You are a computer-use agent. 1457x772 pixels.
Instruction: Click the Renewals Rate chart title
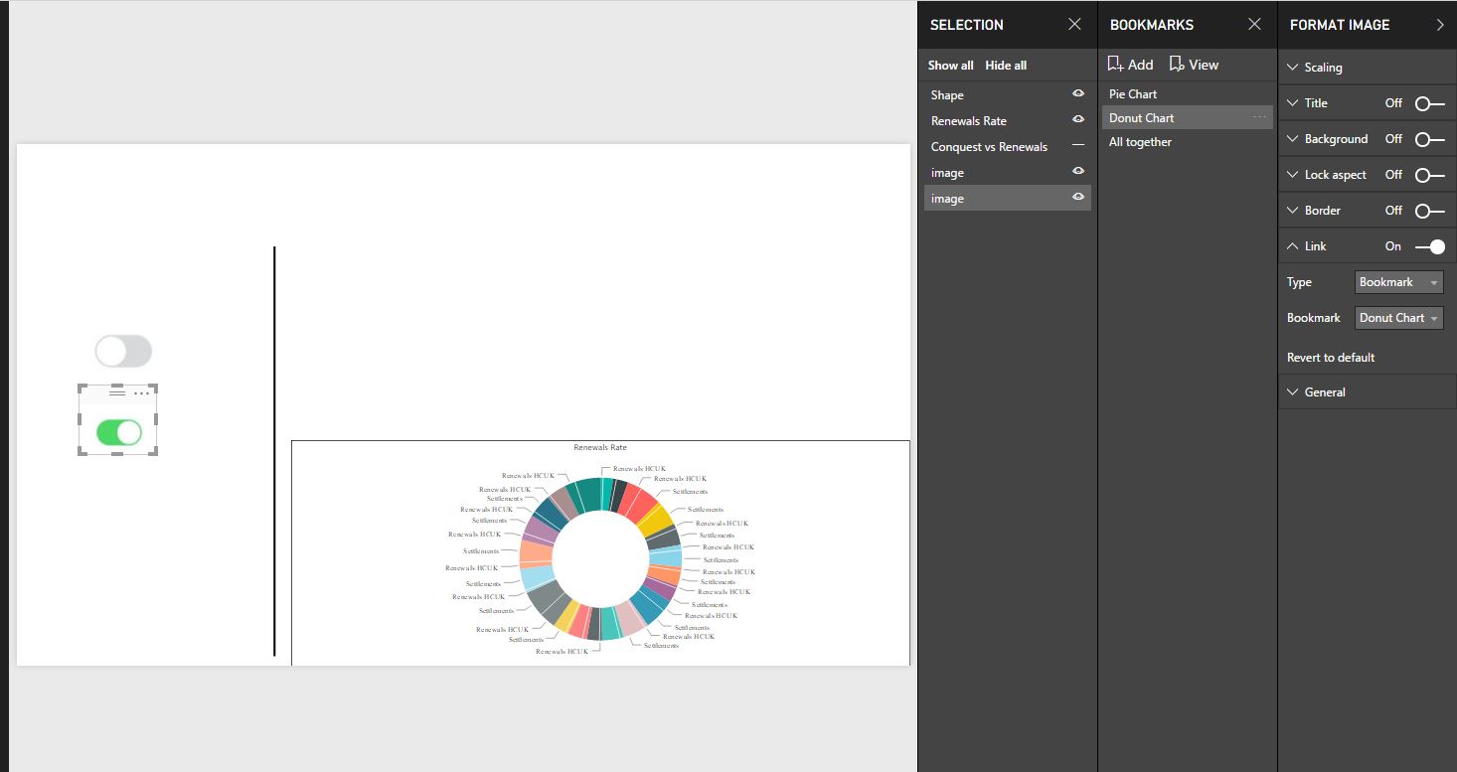[x=600, y=447]
